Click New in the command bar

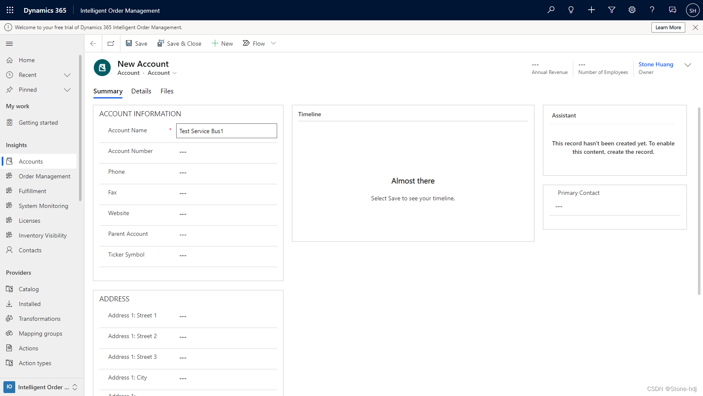click(x=222, y=44)
